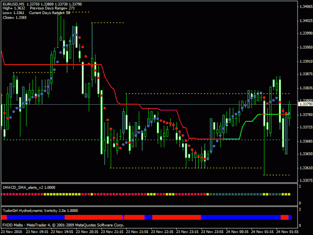313x235 pixels.
Task: Click scale value 0 of 1MACD_SMA_alerts panel
Action: point(300,203)
